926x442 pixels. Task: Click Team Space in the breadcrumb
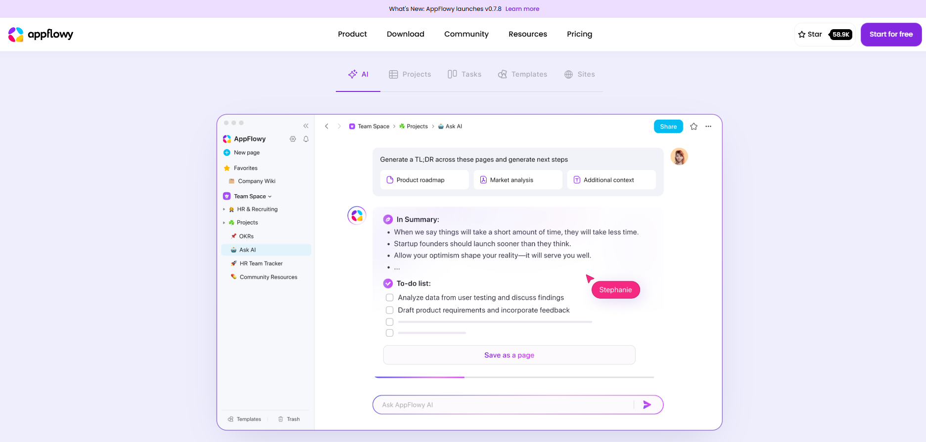(x=373, y=127)
